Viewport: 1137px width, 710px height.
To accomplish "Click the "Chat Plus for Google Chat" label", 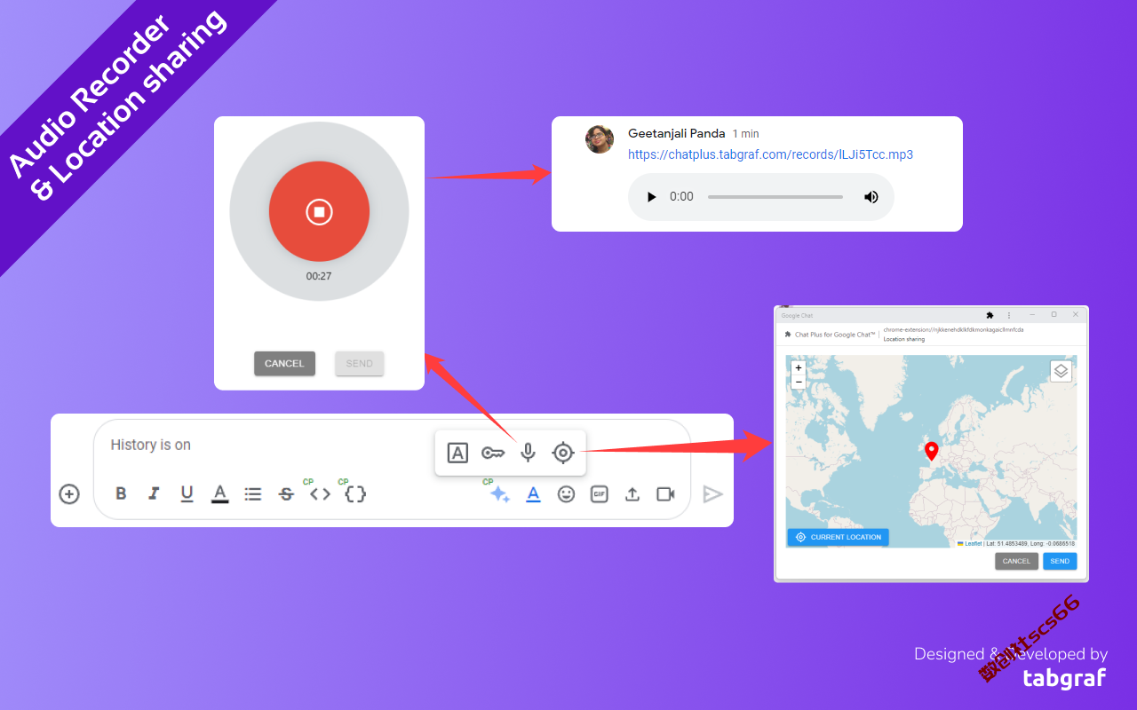I will [x=835, y=335].
